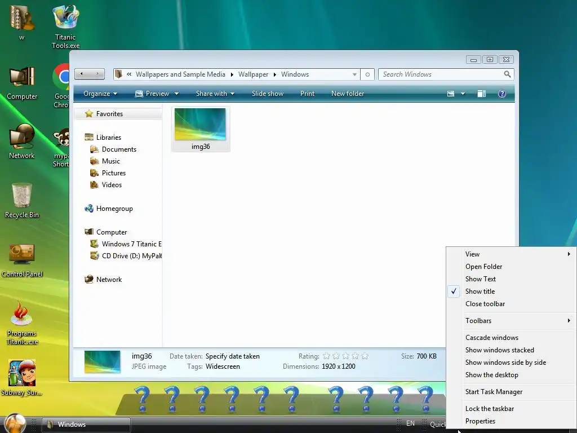Change view with the view icon
Viewport: 577px width, 433px height.
click(x=451, y=94)
